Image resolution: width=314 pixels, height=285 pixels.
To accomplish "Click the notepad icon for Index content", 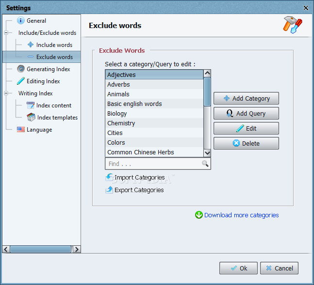I will pos(31,105).
